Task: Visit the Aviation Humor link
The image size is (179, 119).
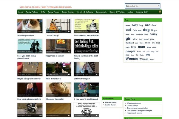Action: (x=111, y=102)
